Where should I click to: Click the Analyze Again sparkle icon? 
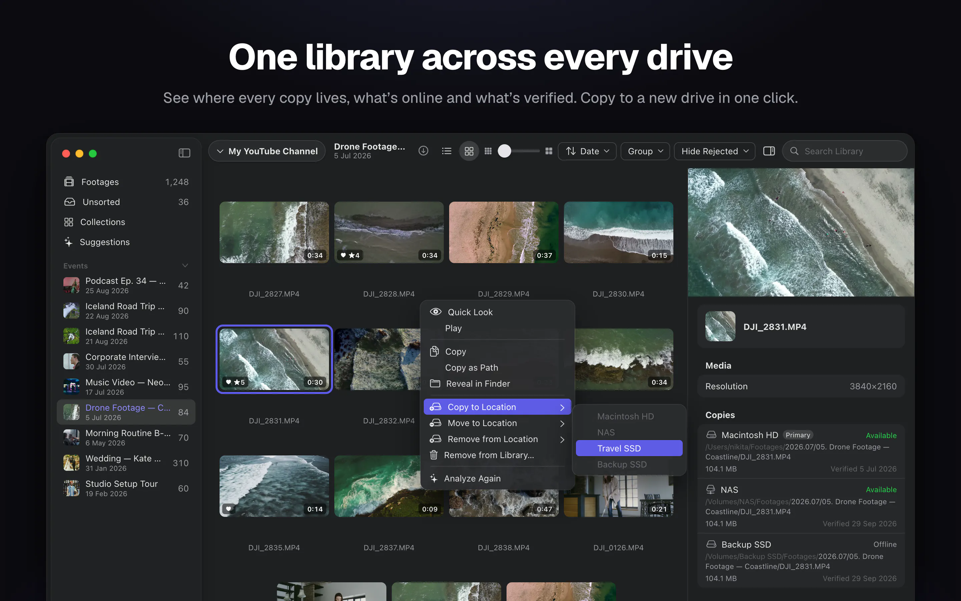click(x=434, y=478)
